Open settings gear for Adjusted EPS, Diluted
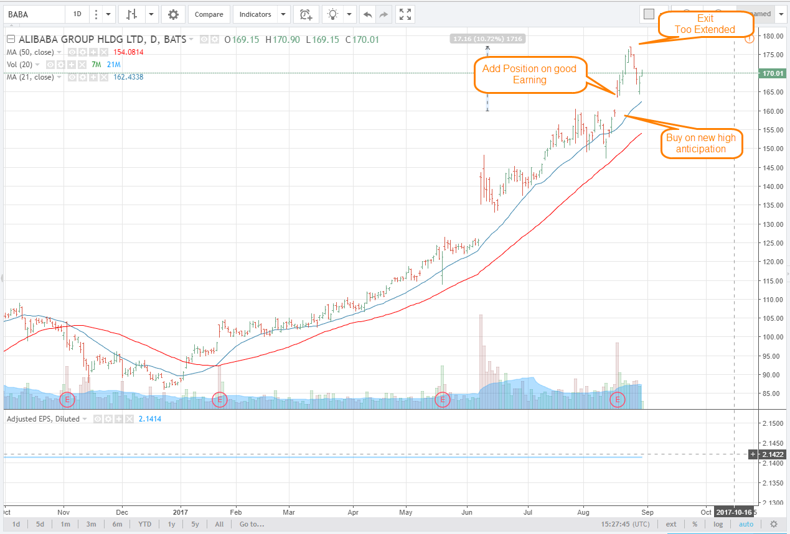790x534 pixels. tap(109, 419)
